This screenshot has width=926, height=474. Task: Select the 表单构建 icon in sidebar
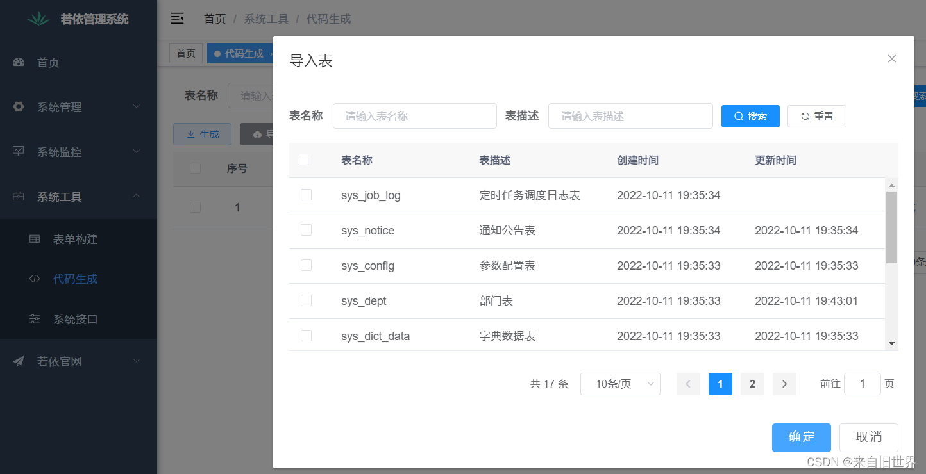pos(34,238)
